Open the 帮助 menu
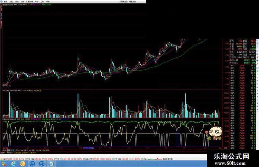Screen dimensions: 259x167 click(48, 2)
